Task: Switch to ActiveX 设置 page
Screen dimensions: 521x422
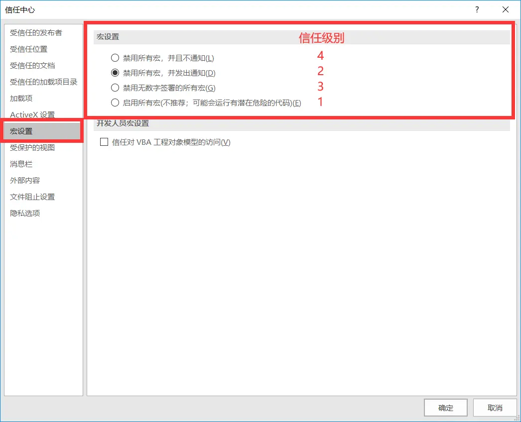Action: [32, 115]
